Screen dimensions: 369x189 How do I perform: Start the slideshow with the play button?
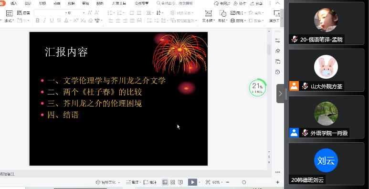tap(192, 182)
